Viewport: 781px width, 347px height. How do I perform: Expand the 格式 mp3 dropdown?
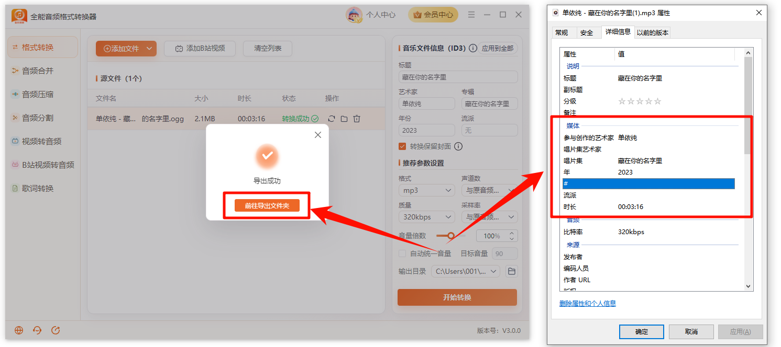pyautogui.click(x=426, y=190)
